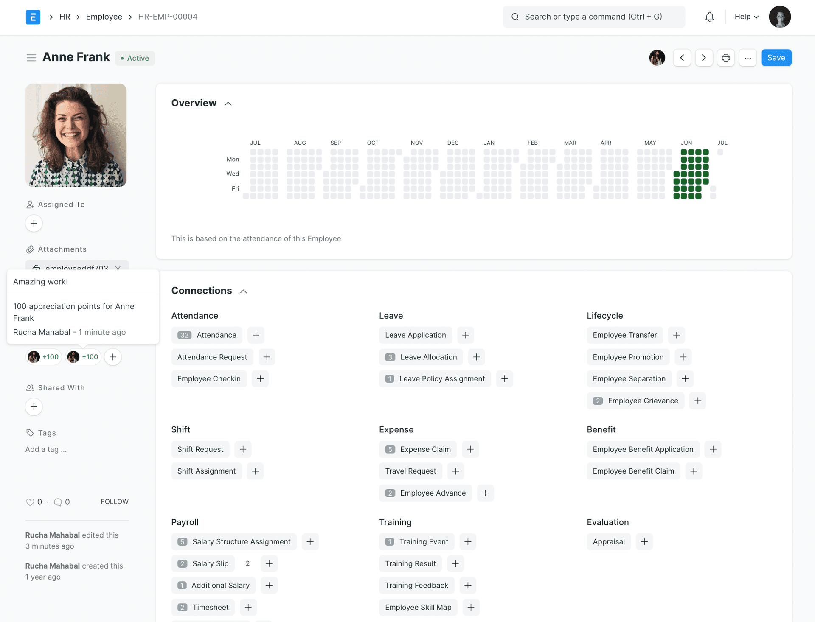This screenshot has height=622, width=815.
Task: Print the employee record
Action: point(726,57)
